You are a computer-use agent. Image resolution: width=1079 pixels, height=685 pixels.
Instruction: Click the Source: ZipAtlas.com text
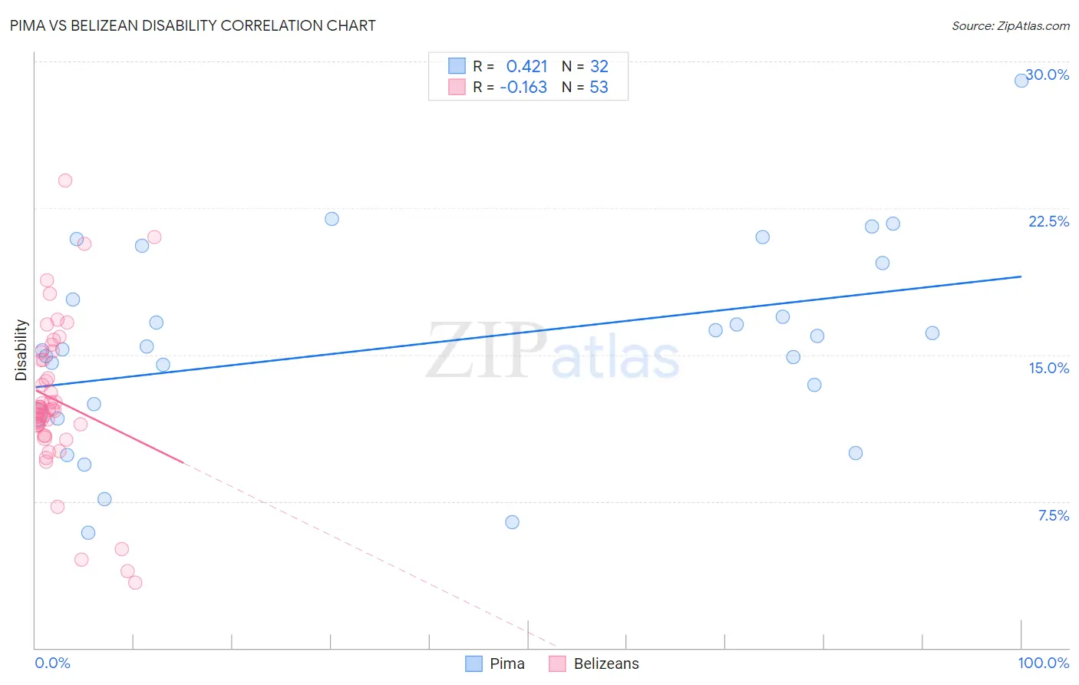[1011, 25]
